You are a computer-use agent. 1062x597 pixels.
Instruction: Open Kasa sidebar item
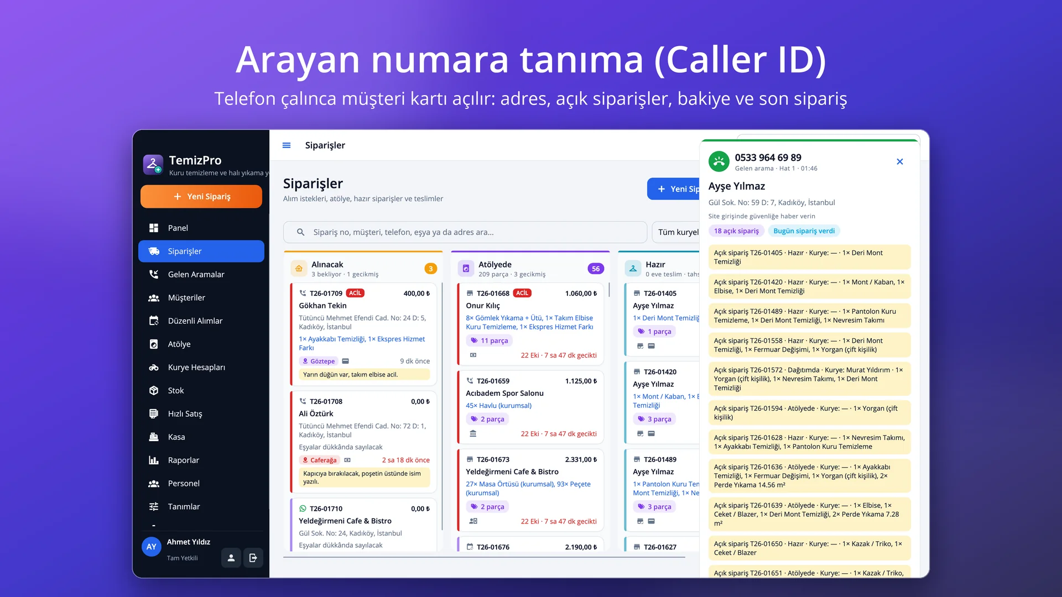201,437
